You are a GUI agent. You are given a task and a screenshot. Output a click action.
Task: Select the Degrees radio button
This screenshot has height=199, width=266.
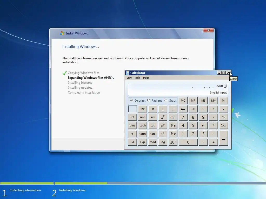pos(132,100)
